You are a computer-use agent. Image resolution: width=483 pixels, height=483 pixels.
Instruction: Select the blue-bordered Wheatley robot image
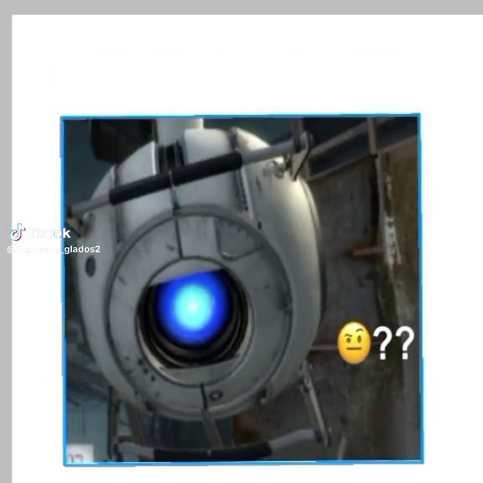[x=241, y=289]
